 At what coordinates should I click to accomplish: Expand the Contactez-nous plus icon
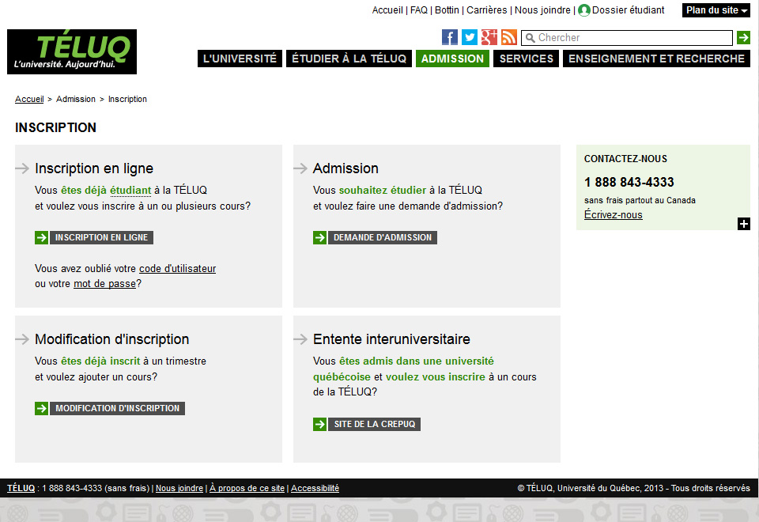point(743,224)
